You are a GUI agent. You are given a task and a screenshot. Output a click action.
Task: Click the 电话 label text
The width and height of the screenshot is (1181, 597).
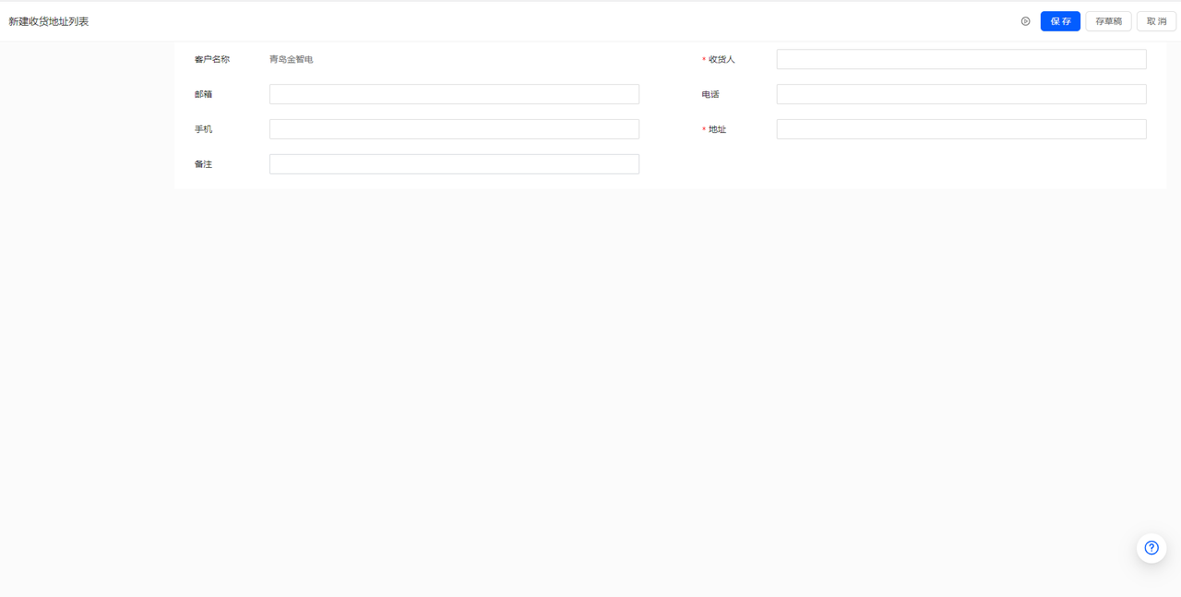[710, 94]
